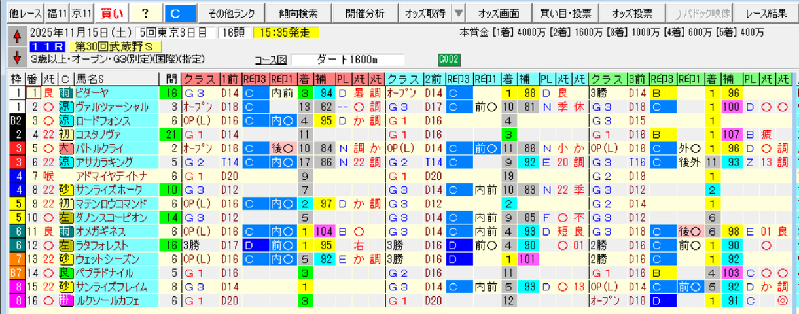Click the 雨 badge beside オメガギネス
The image size is (799, 314).
(65, 231)
